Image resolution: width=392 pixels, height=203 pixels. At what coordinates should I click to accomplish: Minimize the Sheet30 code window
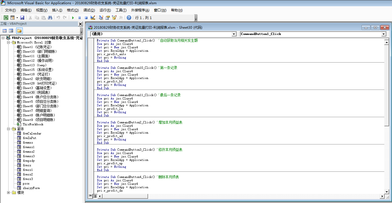(366, 27)
